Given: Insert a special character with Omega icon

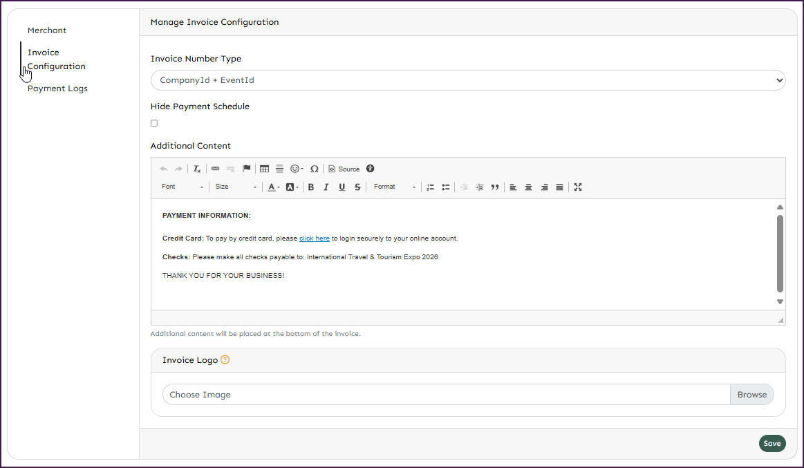Looking at the screenshot, I should [315, 169].
